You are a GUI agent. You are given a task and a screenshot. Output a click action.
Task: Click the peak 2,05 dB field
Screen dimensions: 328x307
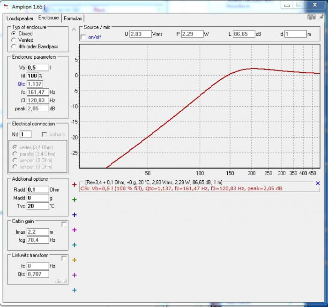(38, 108)
